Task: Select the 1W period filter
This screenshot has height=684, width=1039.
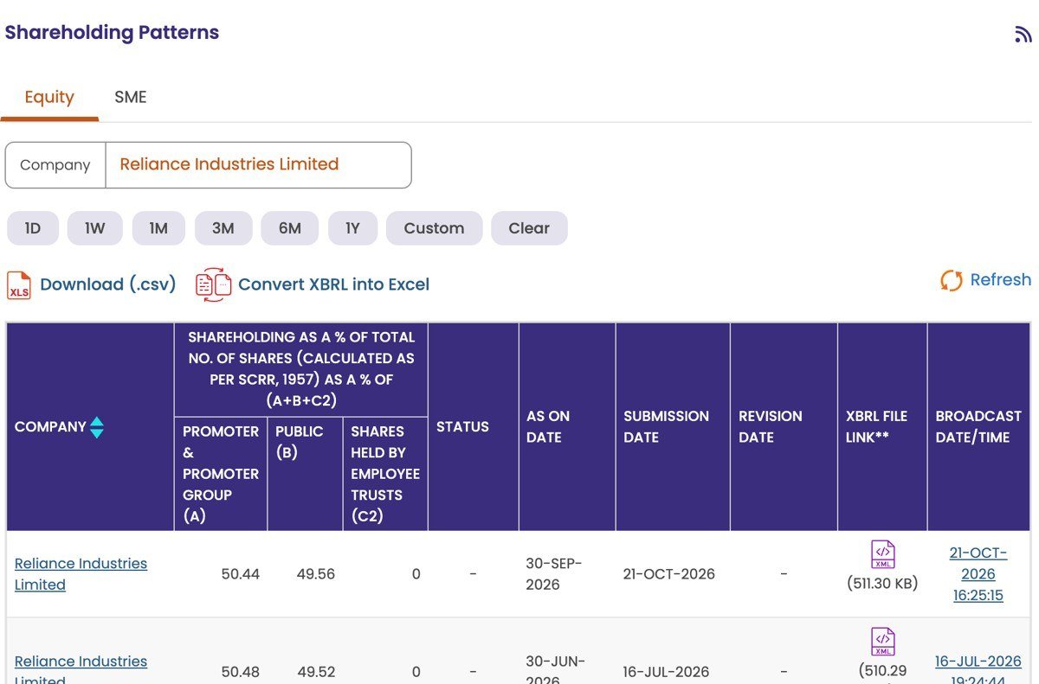Action: coord(95,228)
